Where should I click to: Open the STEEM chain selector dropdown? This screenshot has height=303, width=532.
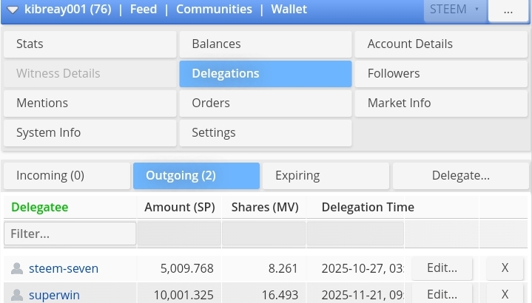(x=454, y=10)
